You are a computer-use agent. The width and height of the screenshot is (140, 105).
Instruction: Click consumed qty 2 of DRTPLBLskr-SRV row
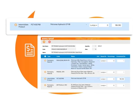tap(121, 85)
